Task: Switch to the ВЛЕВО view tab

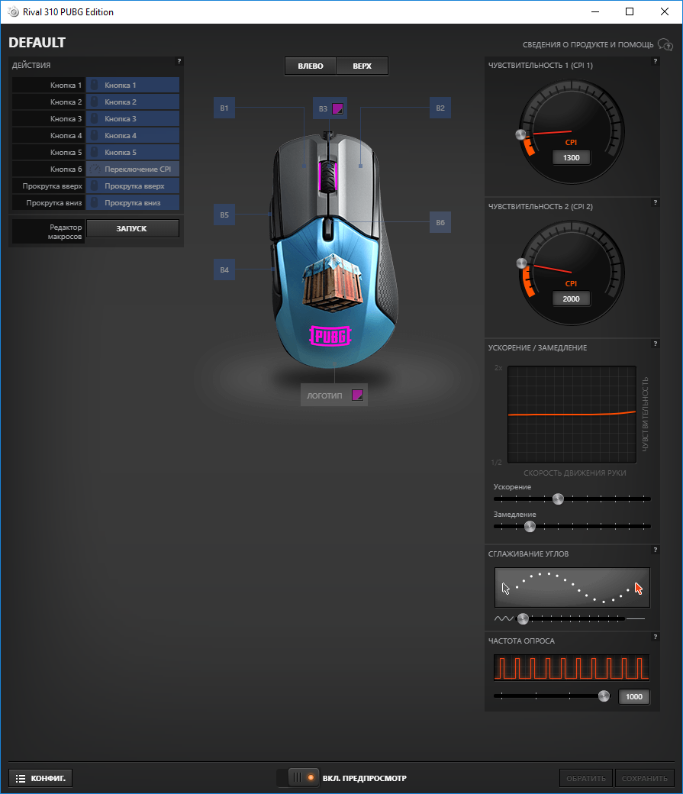Action: tap(311, 66)
